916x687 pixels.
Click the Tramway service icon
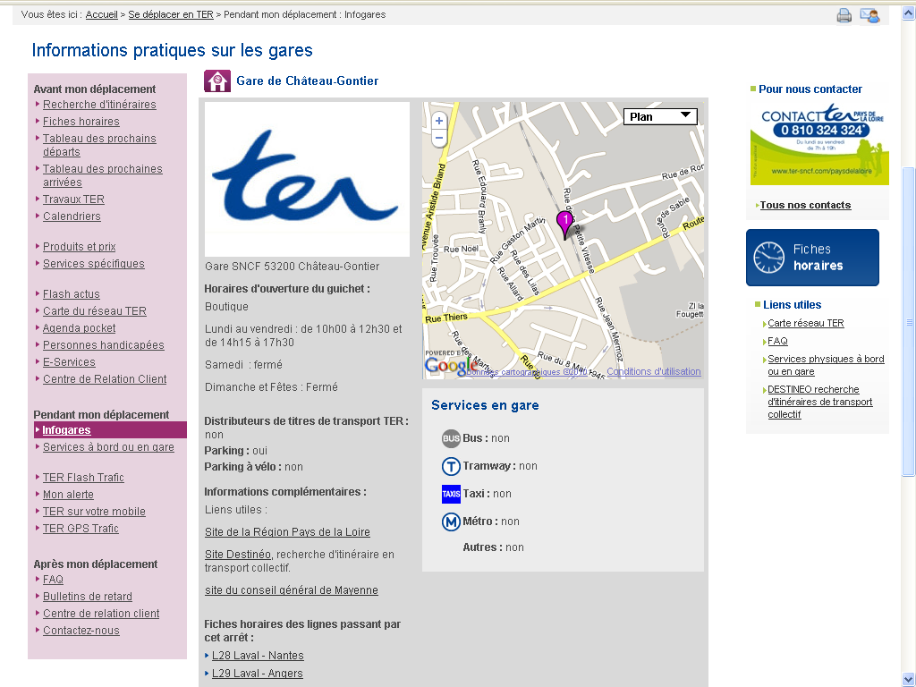451,466
